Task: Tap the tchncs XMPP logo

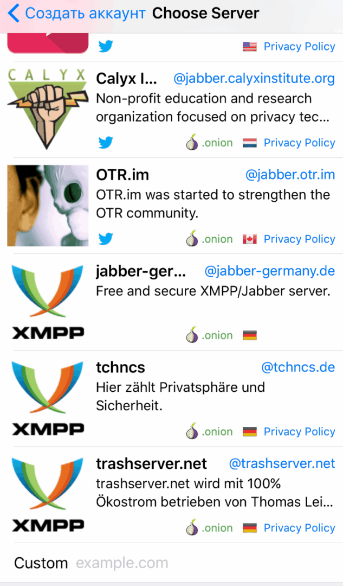Action: click(48, 398)
